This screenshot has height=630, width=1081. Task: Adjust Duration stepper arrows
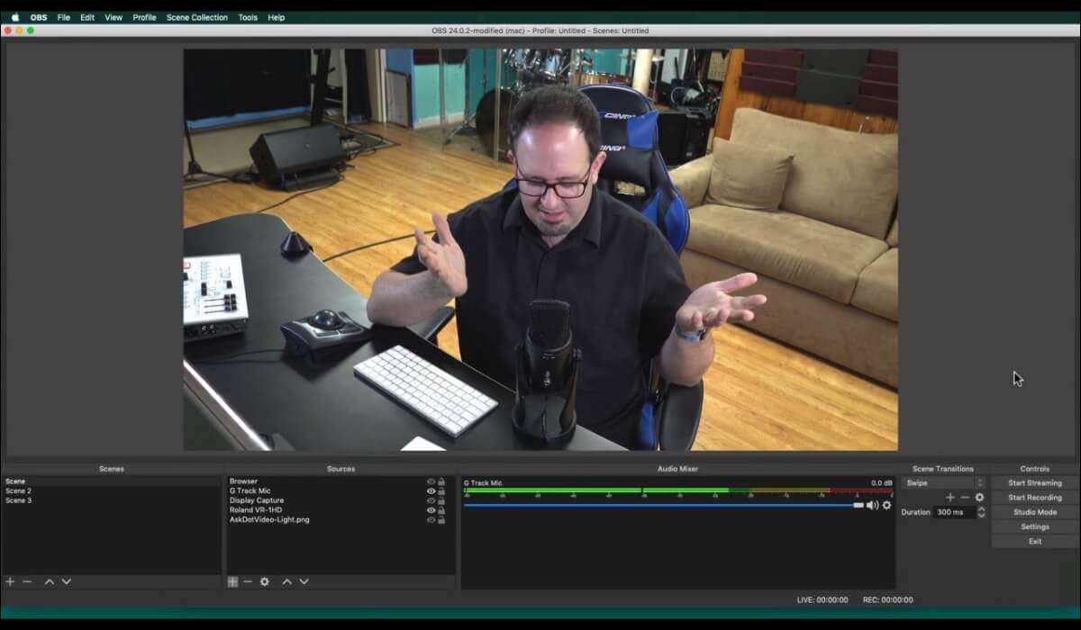(x=981, y=512)
